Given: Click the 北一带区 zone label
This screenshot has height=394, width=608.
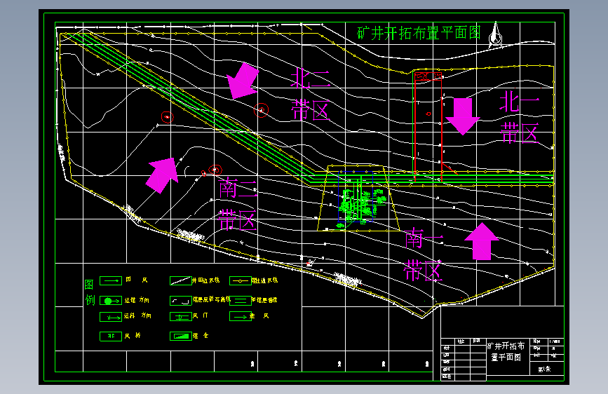Looking at the screenshot, I should (x=520, y=118).
